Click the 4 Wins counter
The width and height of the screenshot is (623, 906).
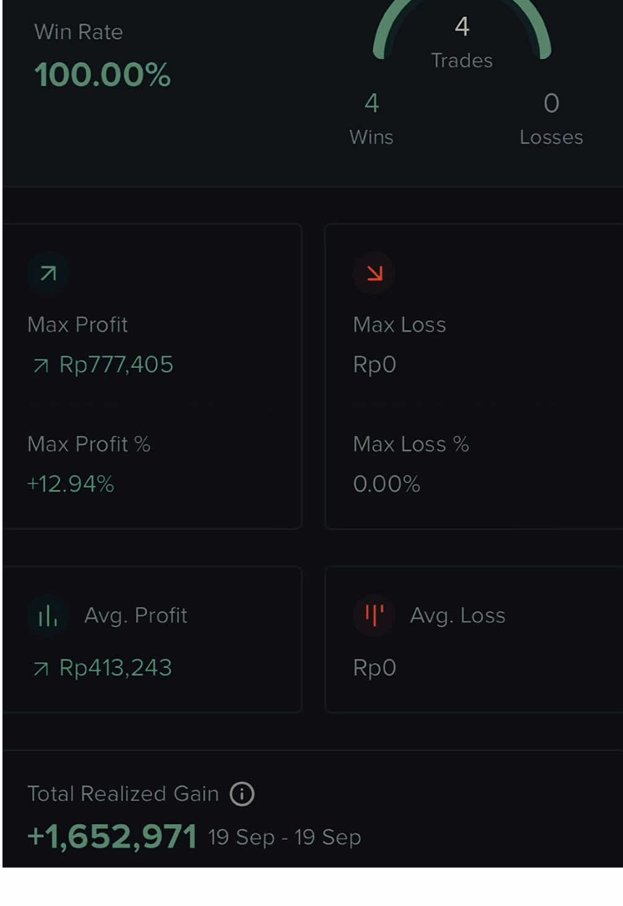(371, 118)
